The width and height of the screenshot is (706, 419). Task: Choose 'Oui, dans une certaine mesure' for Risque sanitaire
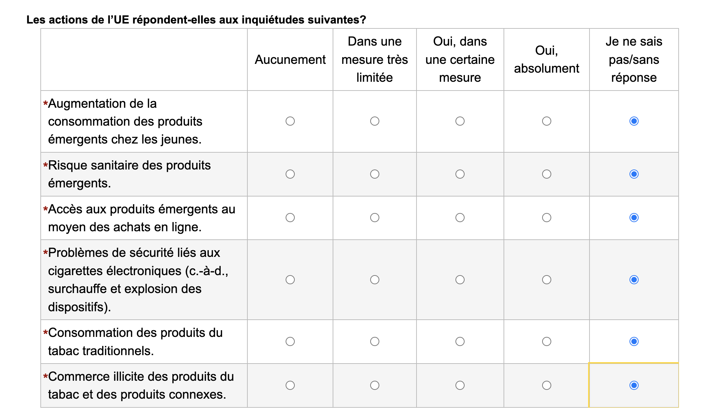pos(460,174)
